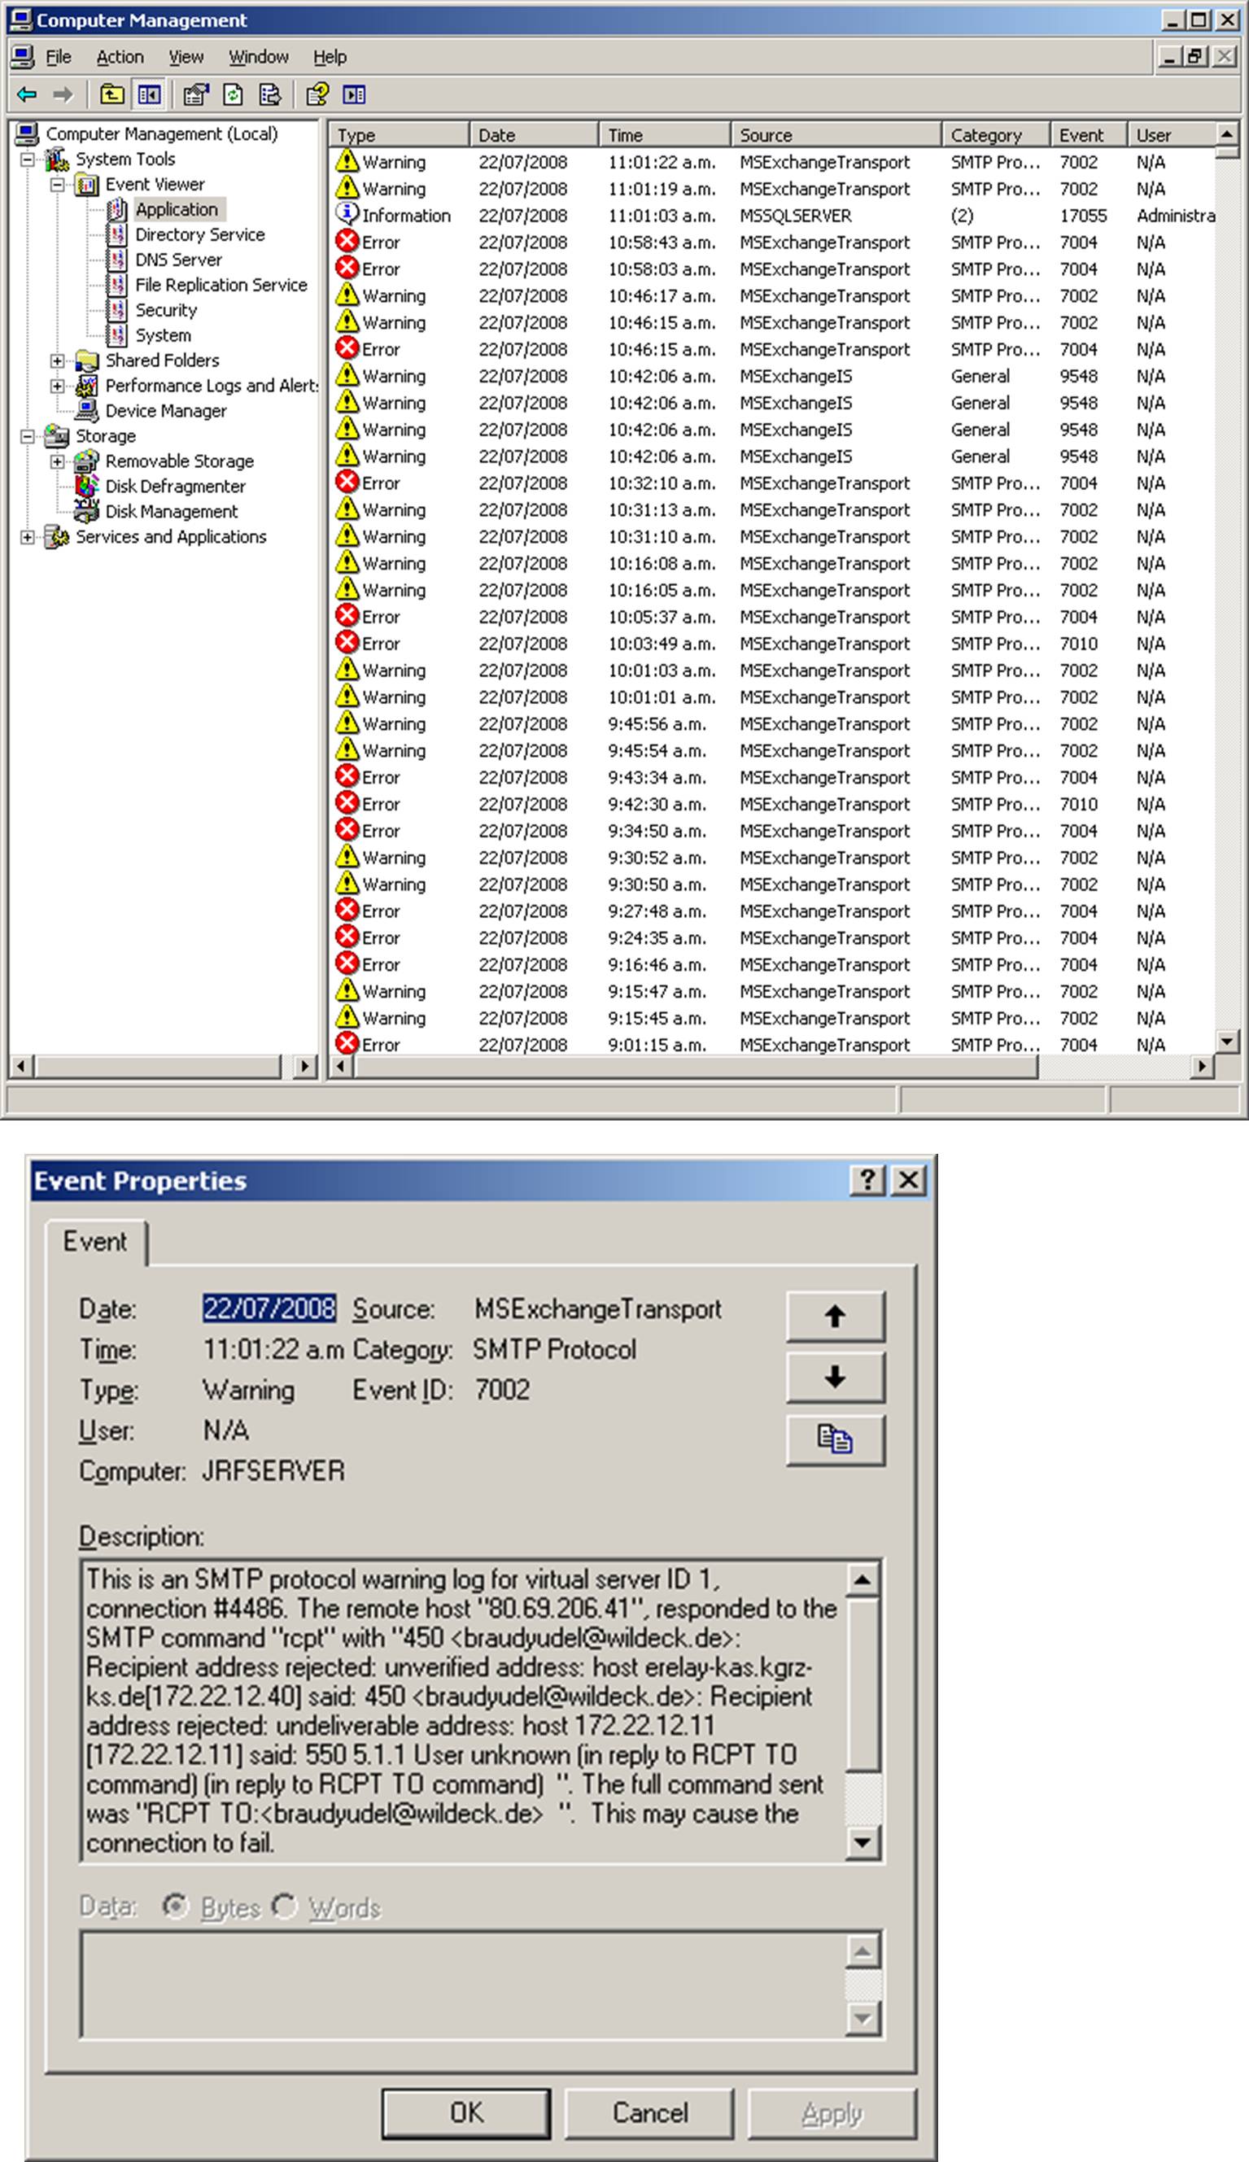
Task: Click the Description box scroll down arrow
Action: tap(863, 1841)
